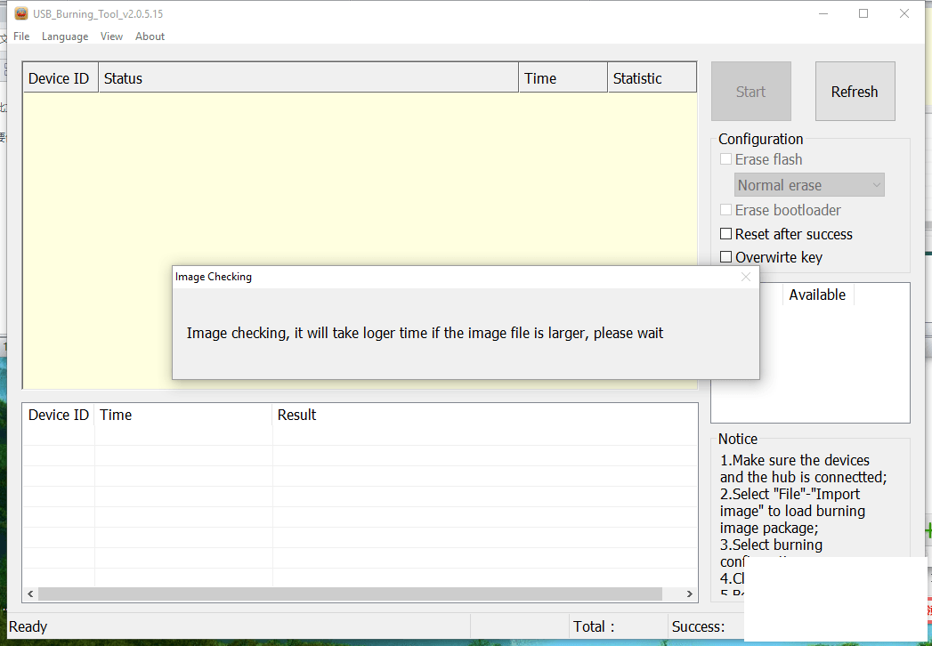Minimize the USB Burning Tool window
This screenshot has height=646, width=932.
(823, 13)
